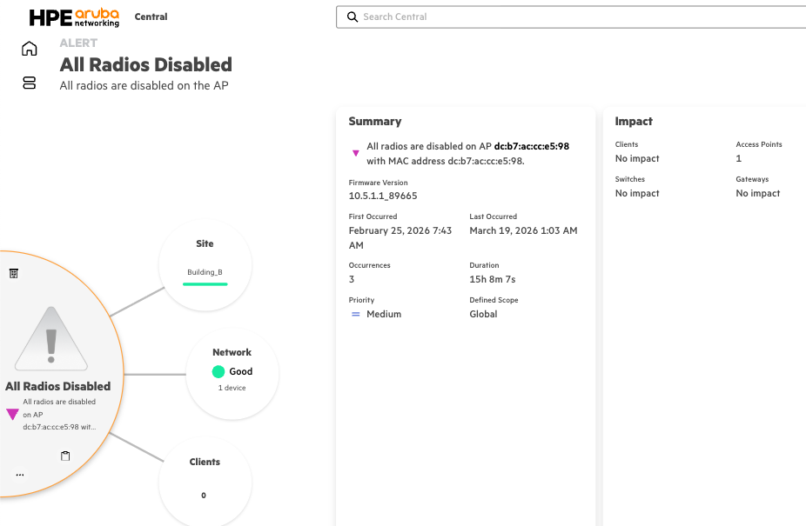Open the Clients node
The width and height of the screenshot is (806, 526).
click(205, 482)
